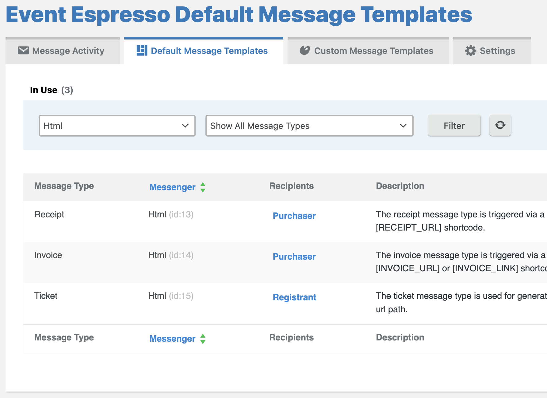Click the Recipients column header
547x398 pixels.
[291, 186]
